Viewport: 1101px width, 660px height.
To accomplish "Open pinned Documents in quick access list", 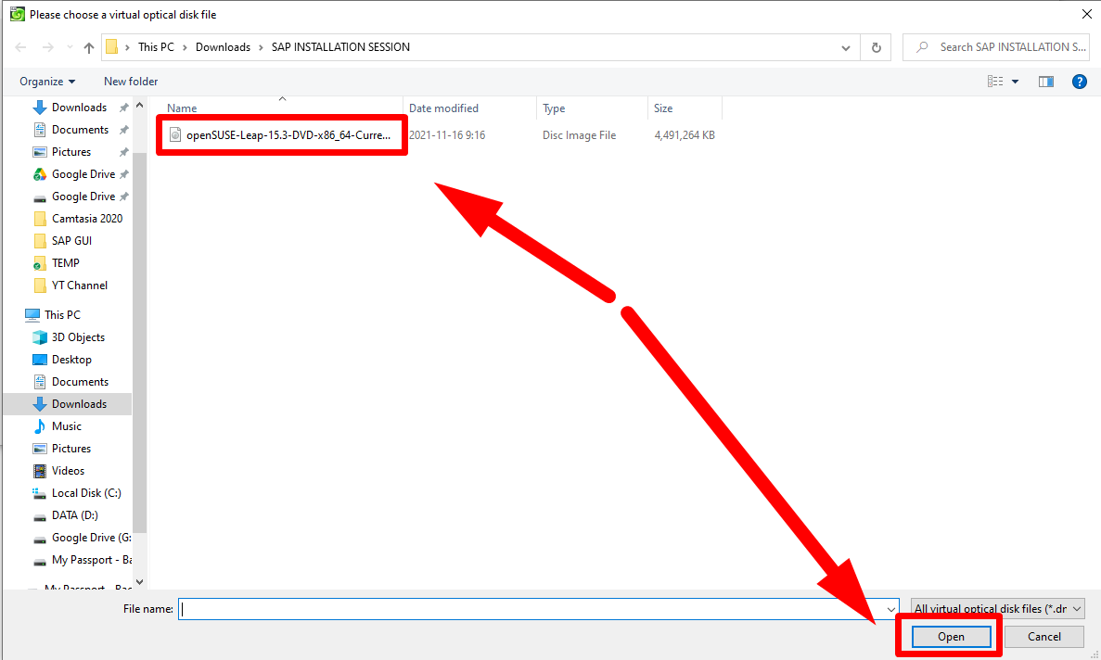I will (x=80, y=130).
